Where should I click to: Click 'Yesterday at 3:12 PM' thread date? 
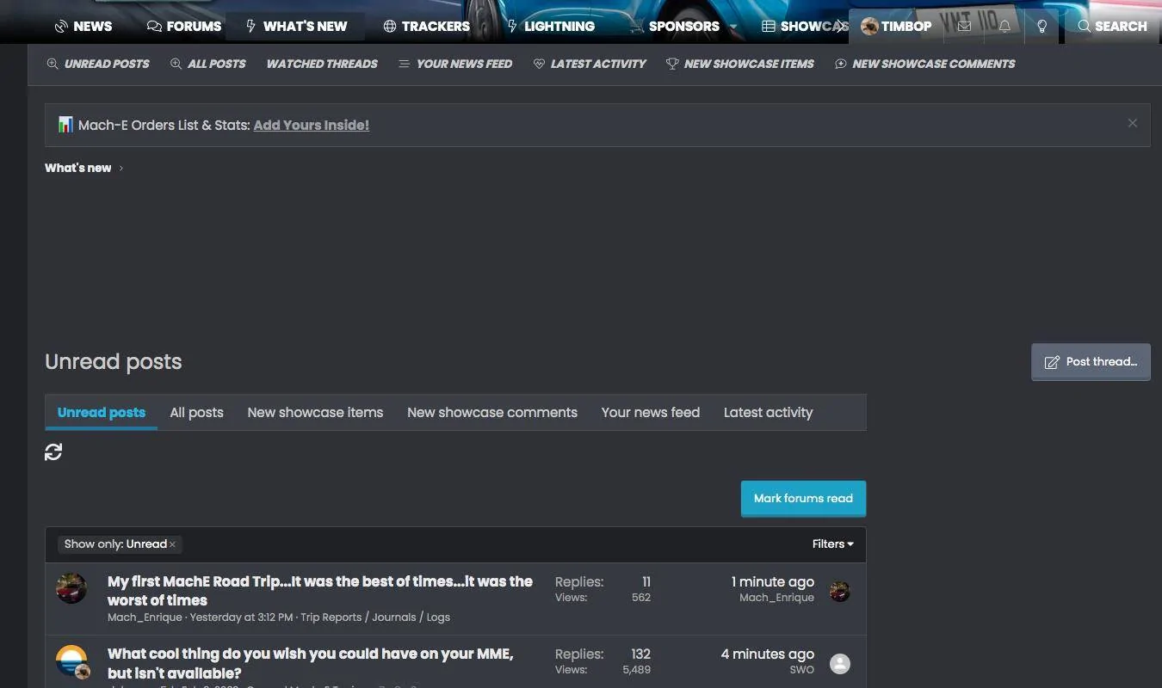tap(241, 617)
